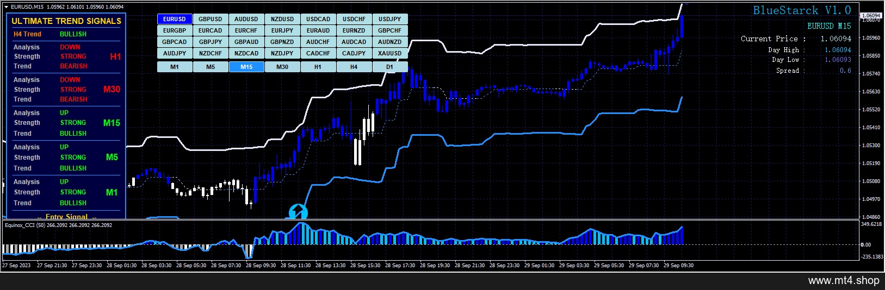Pick GBPNZD from the pair grid
The width and height of the screenshot is (885, 290).
coord(282,42)
